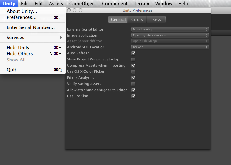Switch to the Colors preferences tab
This screenshot has height=165, width=231.
(137, 20)
